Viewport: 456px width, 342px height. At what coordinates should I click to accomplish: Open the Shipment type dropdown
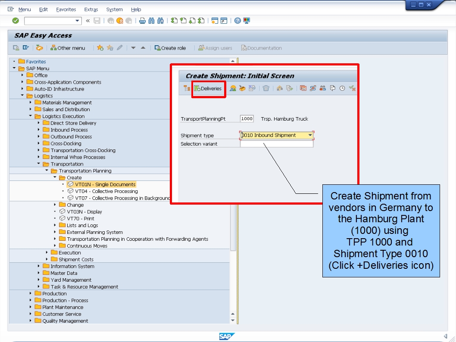(309, 135)
